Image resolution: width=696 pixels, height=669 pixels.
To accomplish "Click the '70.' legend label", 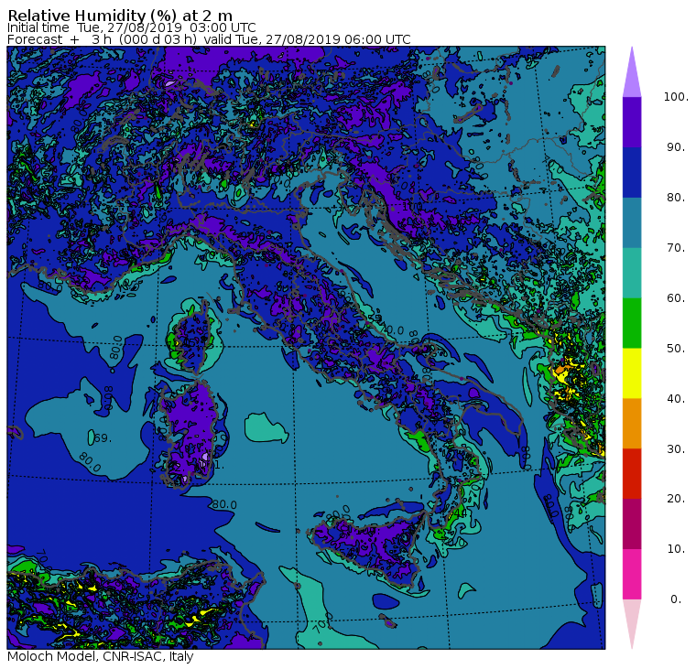I will [x=676, y=247].
